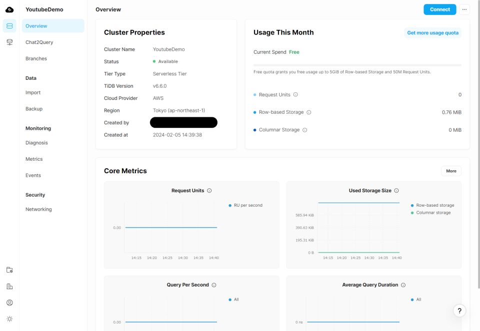Viewport: 480px width, 331px height.
Task: Click the Tokyo (ap-northeast-1) region value
Action: pyautogui.click(x=179, y=110)
